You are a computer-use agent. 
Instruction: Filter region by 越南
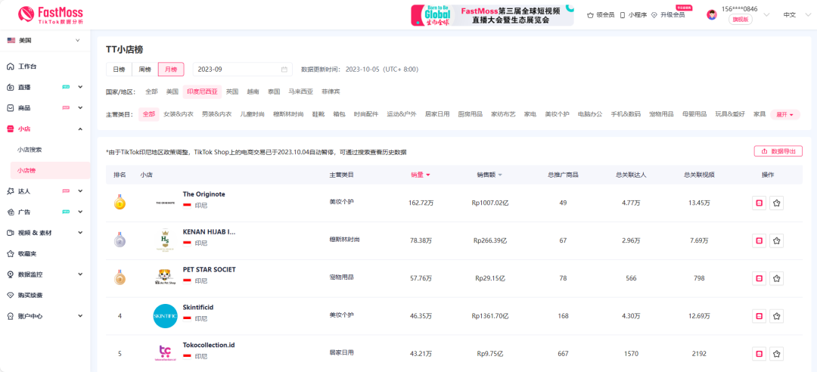coord(253,91)
